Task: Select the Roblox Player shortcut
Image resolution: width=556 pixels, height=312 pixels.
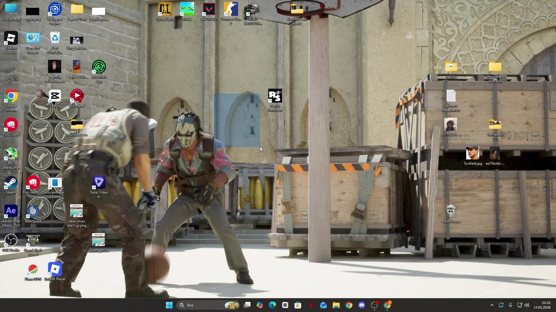Action: point(55,273)
